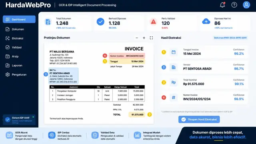Click the Diproses Hari Ini count 86

pyautogui.click(x=217, y=23)
